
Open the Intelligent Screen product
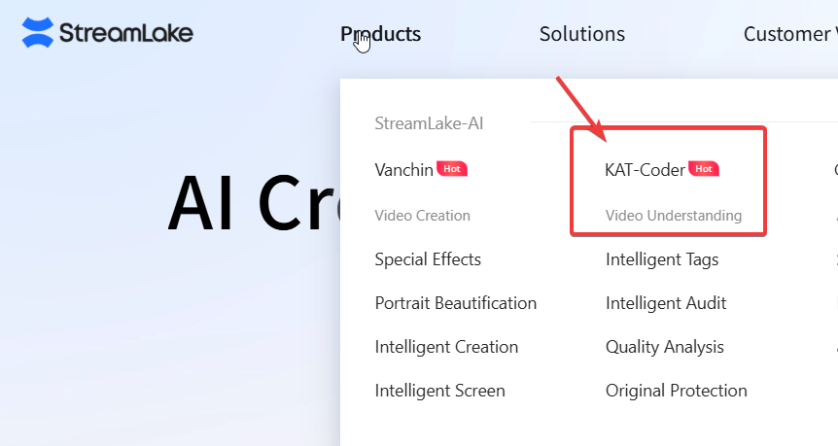(440, 391)
